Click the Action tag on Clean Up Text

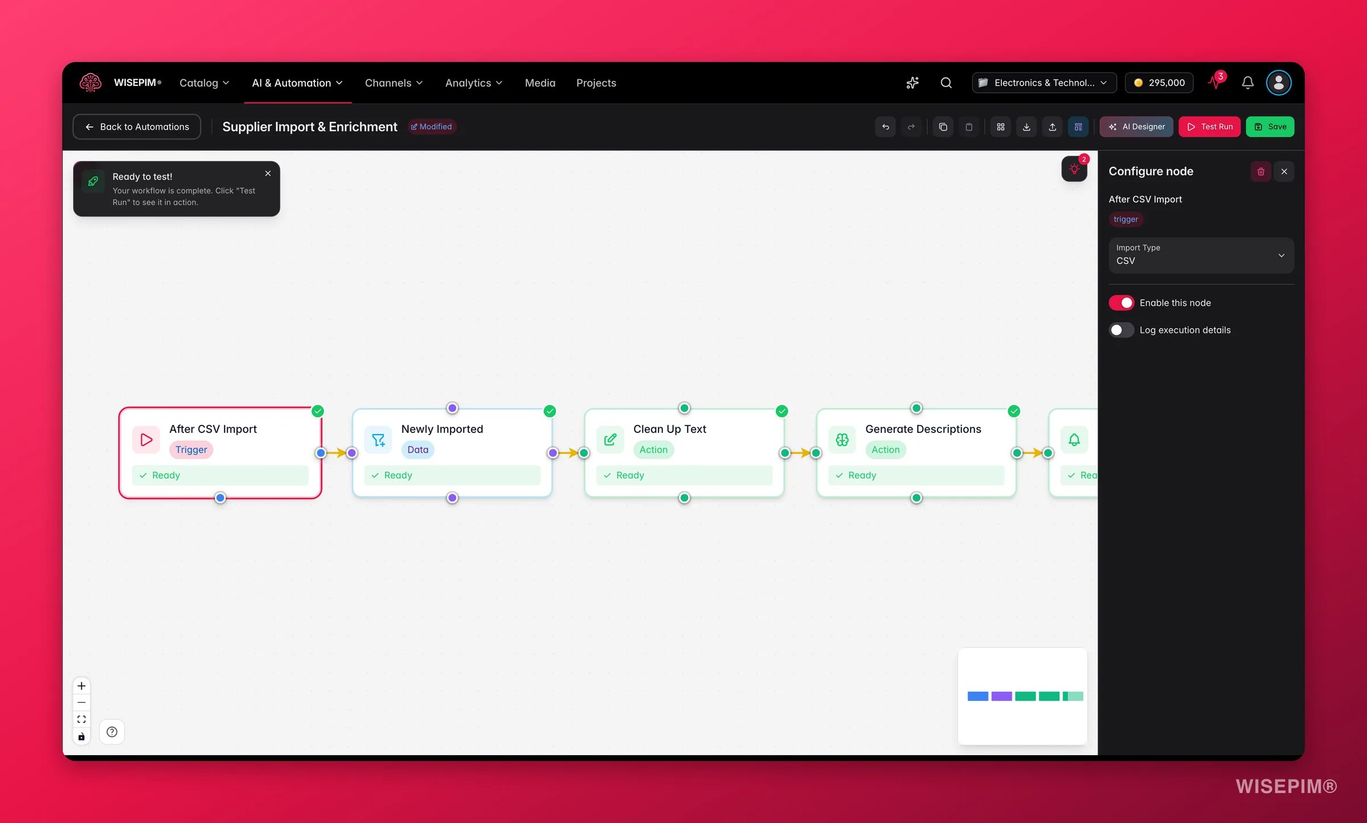click(x=653, y=449)
